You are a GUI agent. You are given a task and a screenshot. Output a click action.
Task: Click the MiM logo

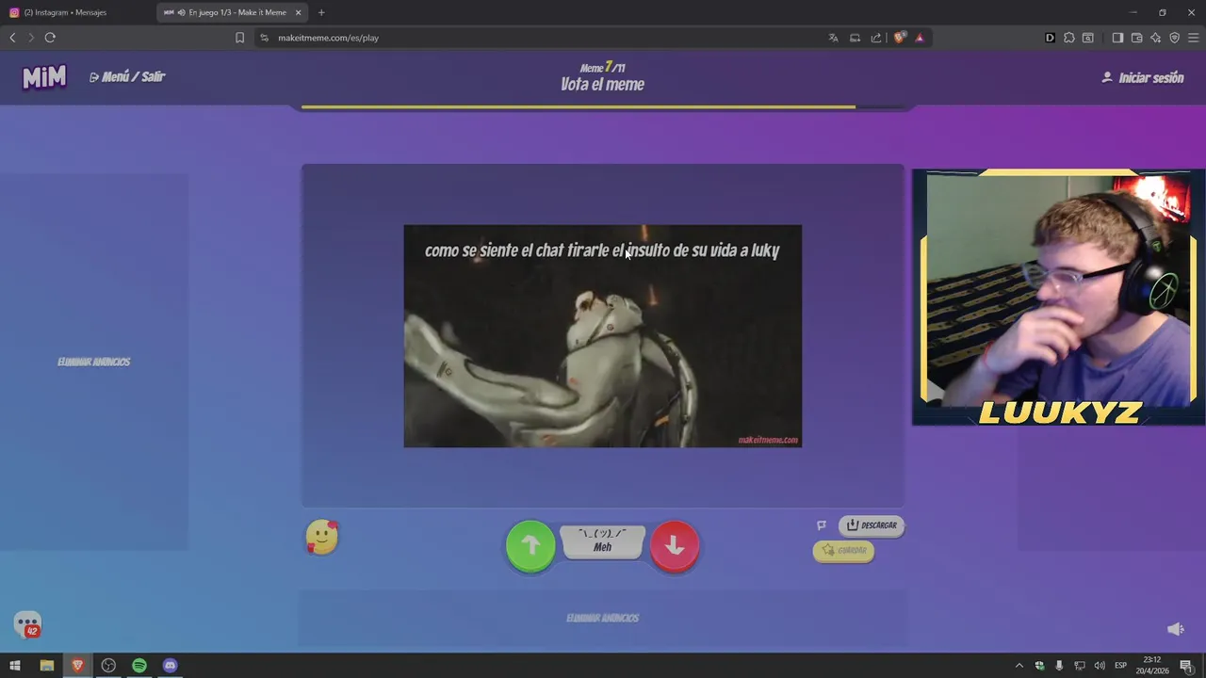click(44, 77)
